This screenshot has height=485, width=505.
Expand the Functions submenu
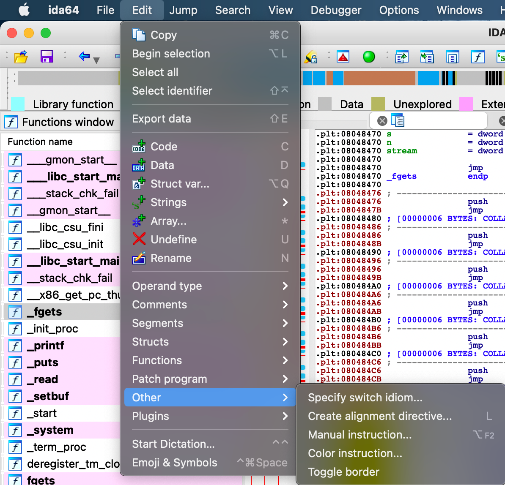[210, 360]
